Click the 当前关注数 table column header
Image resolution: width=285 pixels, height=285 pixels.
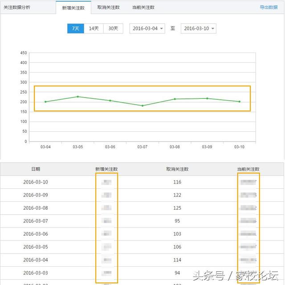point(248,169)
